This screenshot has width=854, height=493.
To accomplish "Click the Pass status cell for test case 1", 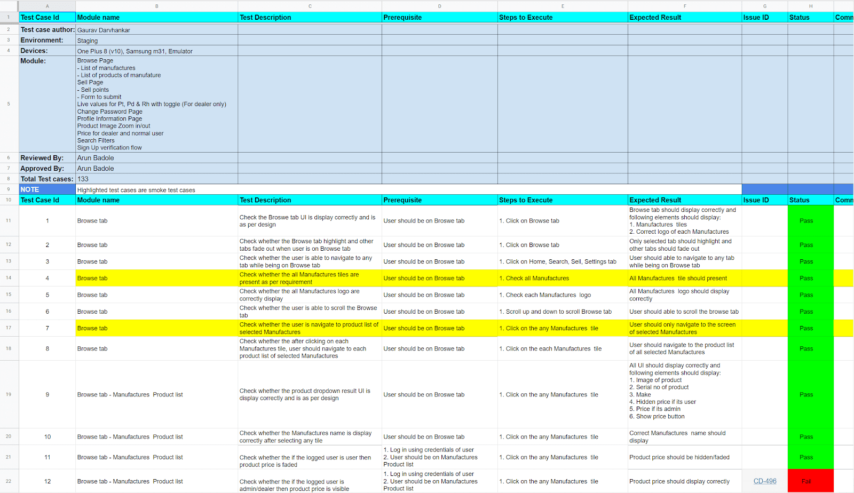I will 810,220.
